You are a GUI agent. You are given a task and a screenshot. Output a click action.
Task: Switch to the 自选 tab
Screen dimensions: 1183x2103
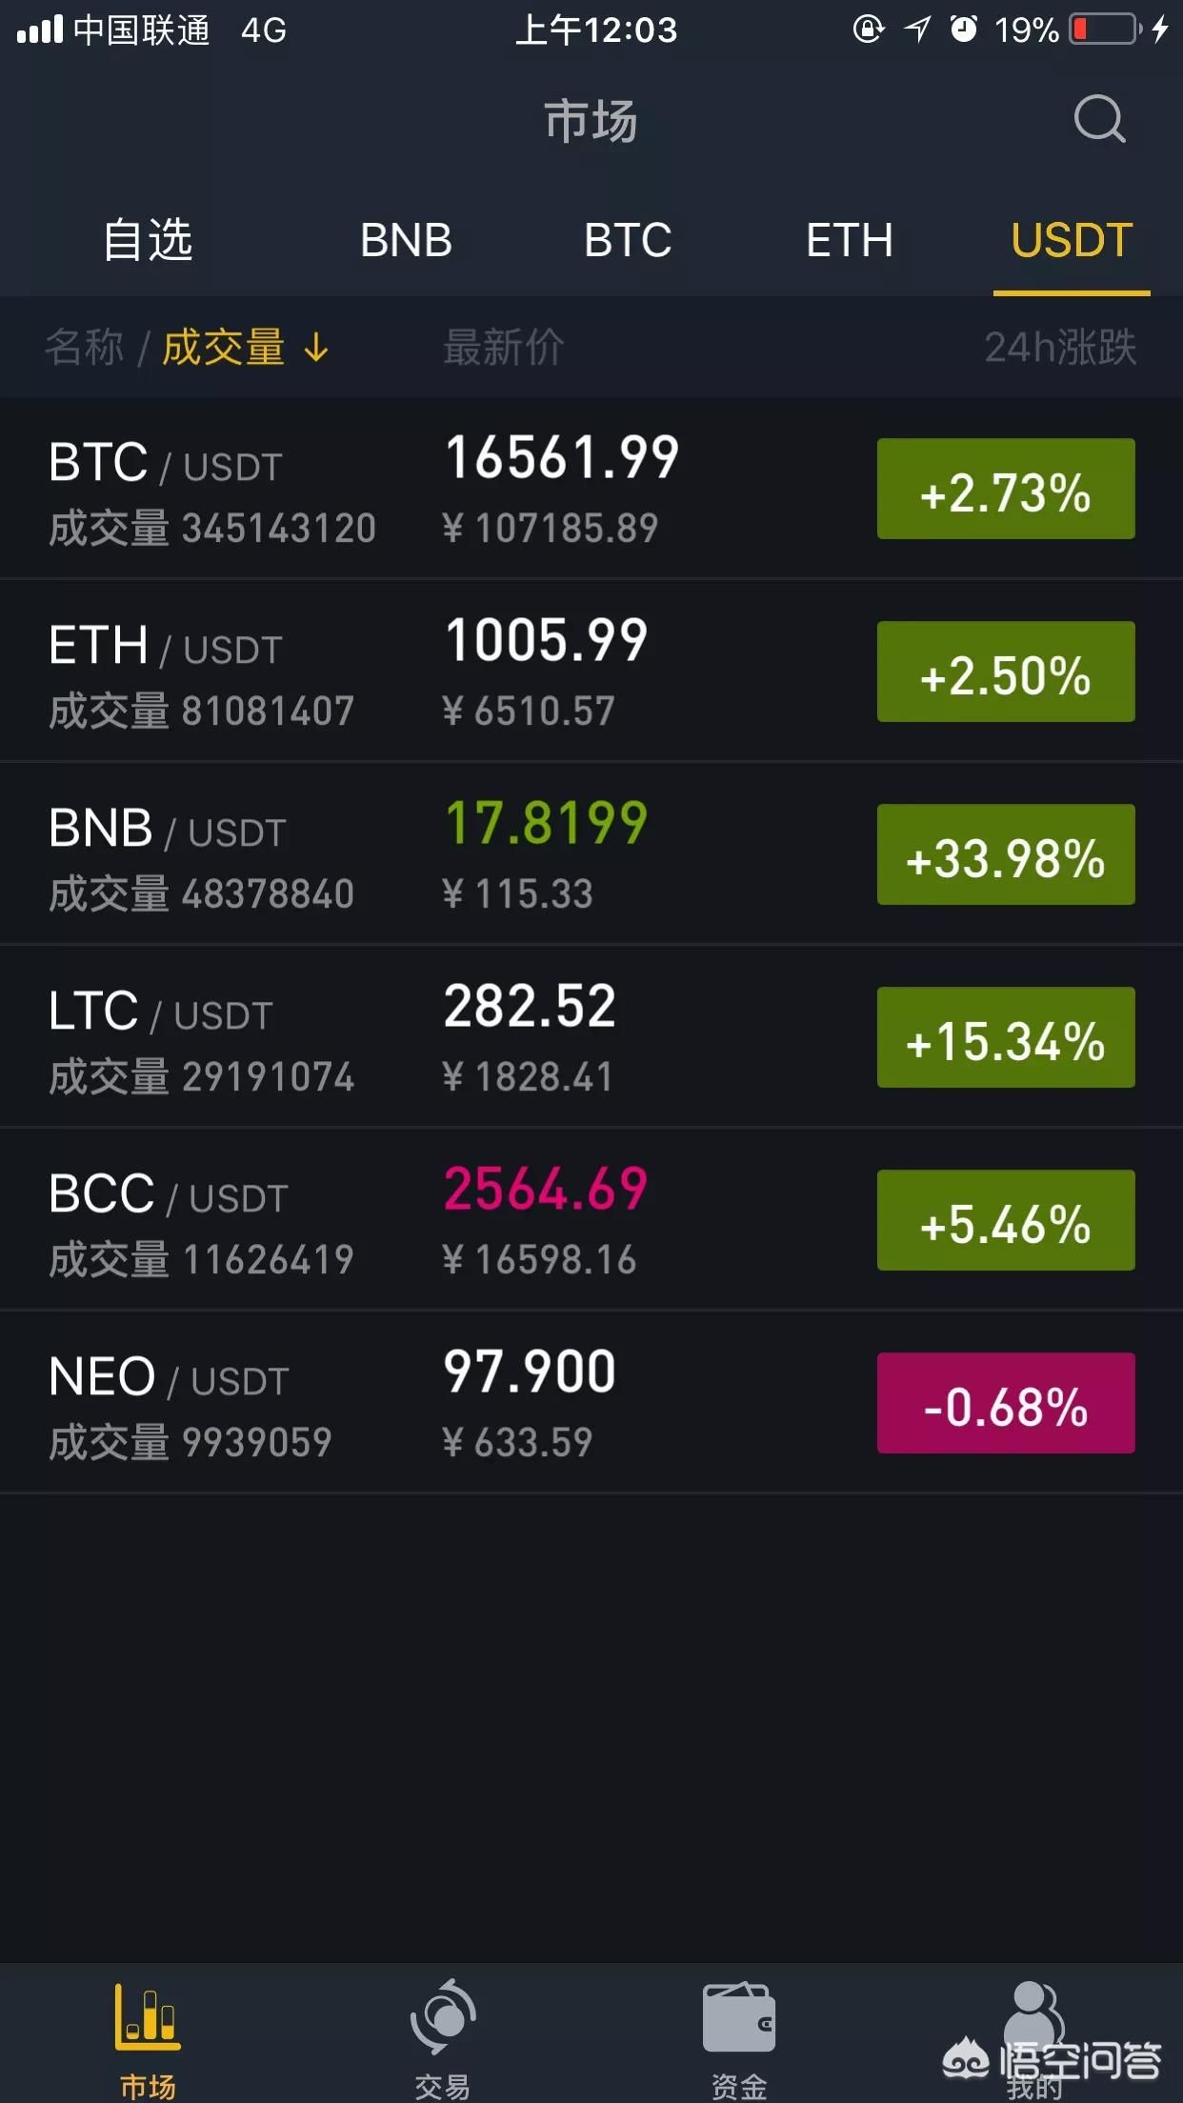click(x=148, y=240)
